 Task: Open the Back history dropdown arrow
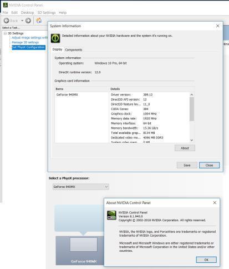tap(22, 21)
